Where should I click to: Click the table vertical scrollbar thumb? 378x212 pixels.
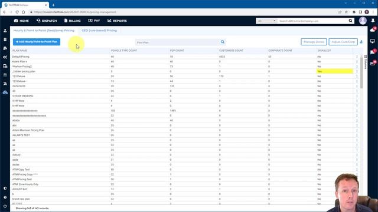[x=361, y=72]
